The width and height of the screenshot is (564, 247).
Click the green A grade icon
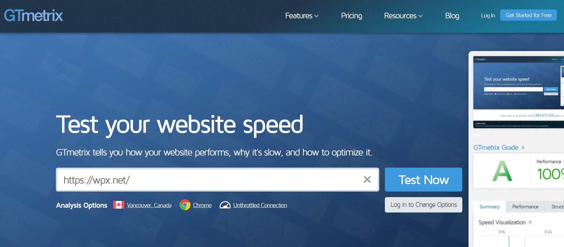[502, 171]
